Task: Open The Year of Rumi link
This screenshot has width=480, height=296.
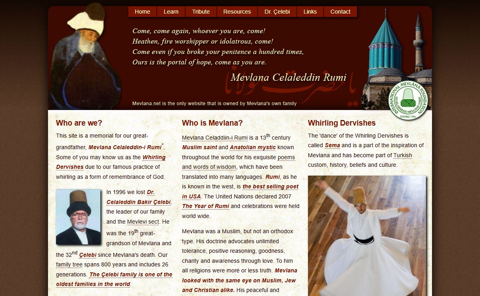Action: pos(206,206)
